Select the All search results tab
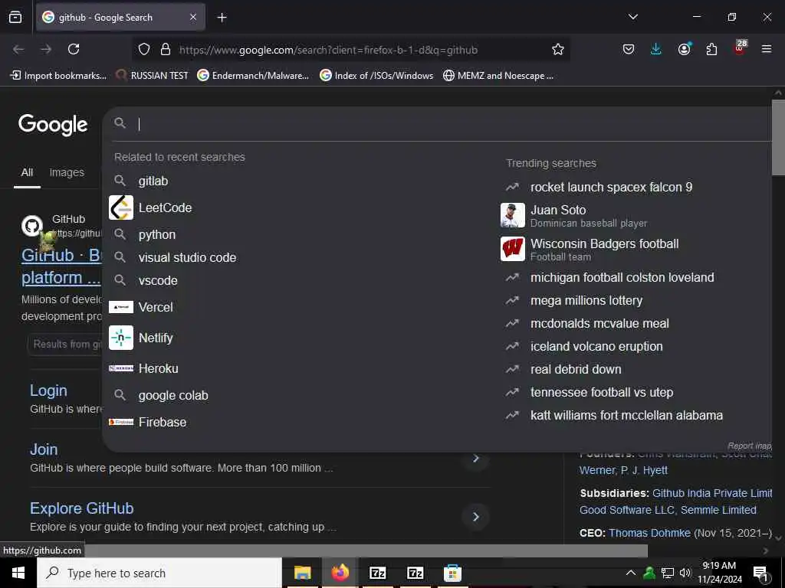This screenshot has height=588, width=785. click(x=27, y=173)
